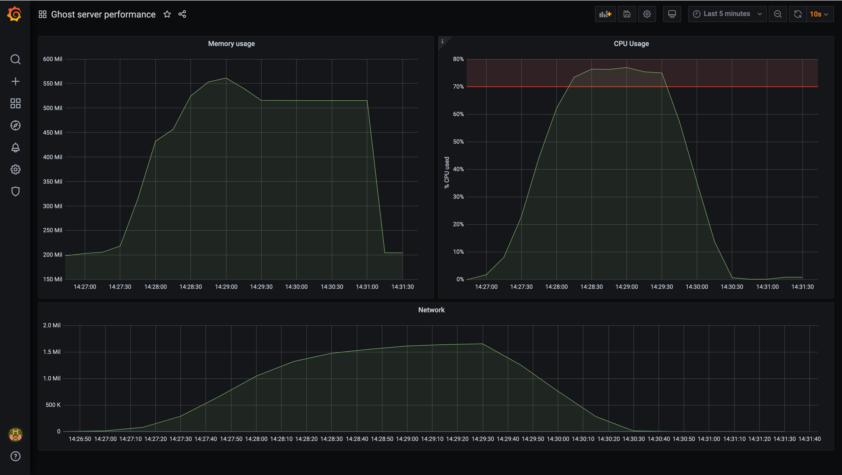This screenshot has height=475, width=842.
Task: Open the 10s refresh interval dropdown
Action: pos(820,14)
